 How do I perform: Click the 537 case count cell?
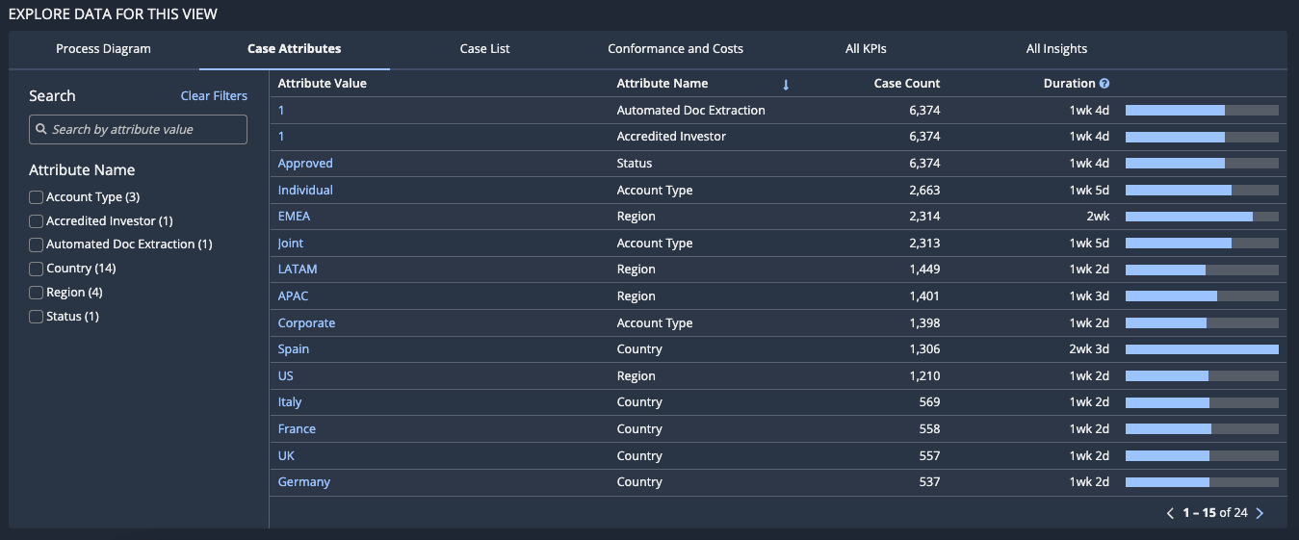pos(929,482)
